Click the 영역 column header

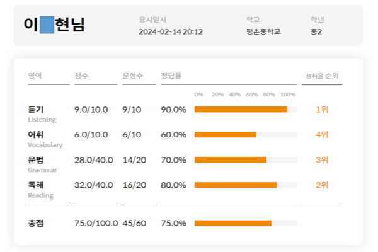point(35,76)
